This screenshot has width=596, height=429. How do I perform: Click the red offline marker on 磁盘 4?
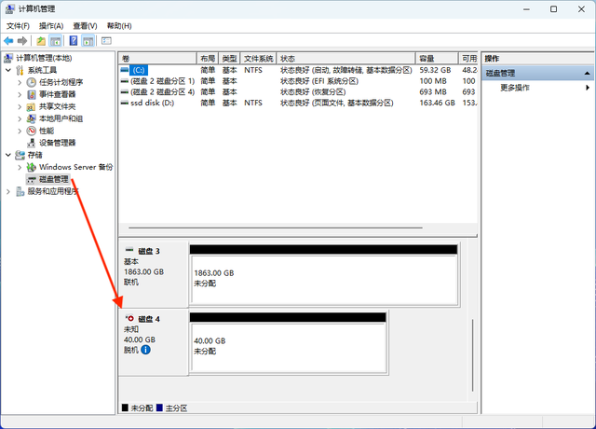click(x=129, y=317)
